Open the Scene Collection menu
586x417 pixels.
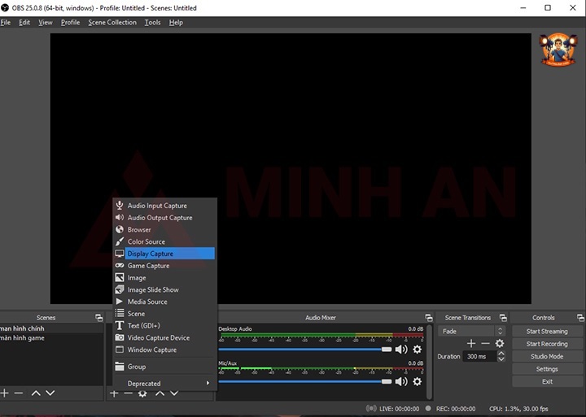(112, 23)
